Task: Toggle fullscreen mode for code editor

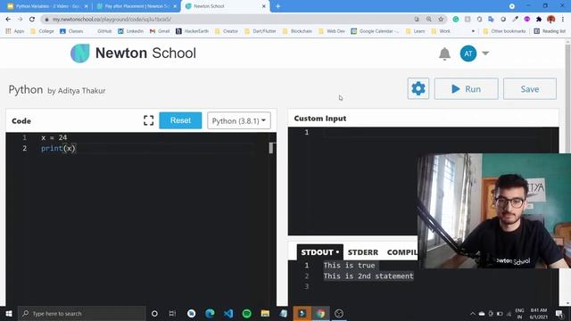Action: (x=149, y=120)
